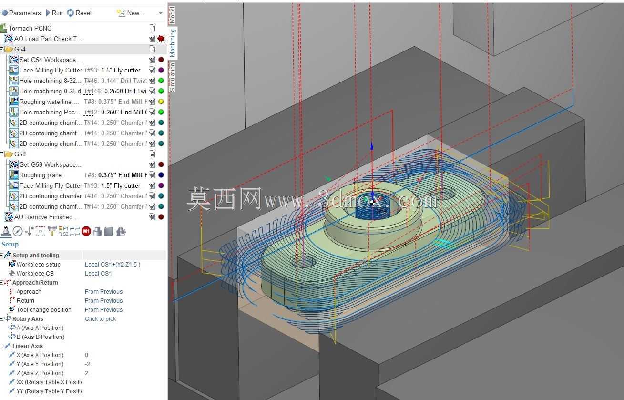Viewport: 624px width, 400px height.
Task: Open the Approach row's 'From Previous' value
Action: 103,291
